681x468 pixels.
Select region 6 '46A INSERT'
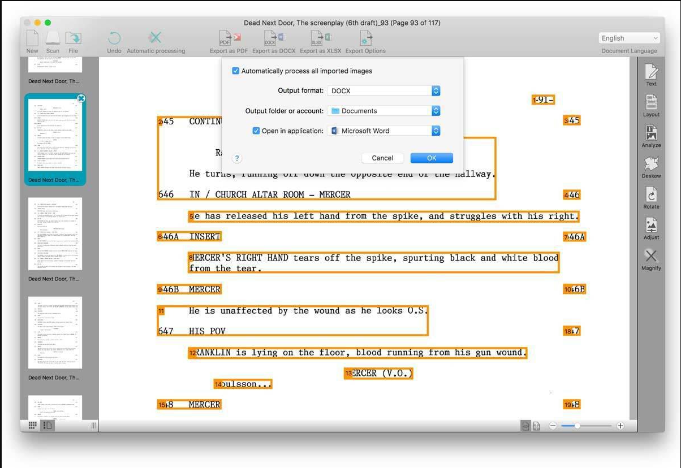coord(189,236)
